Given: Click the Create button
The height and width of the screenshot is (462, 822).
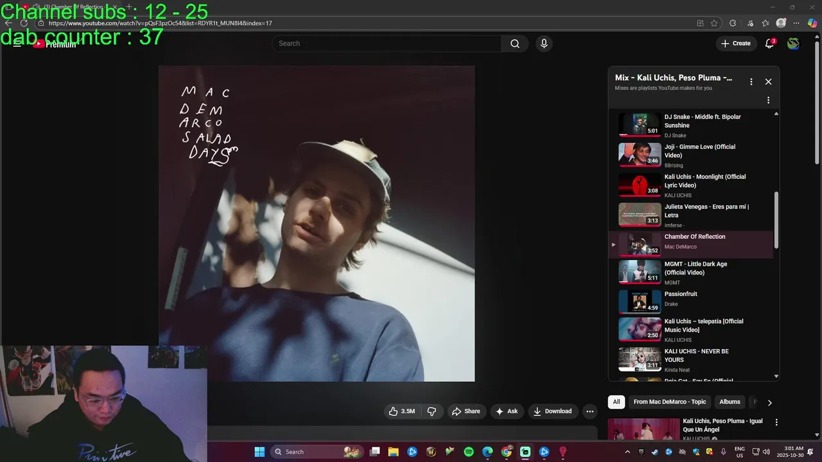Looking at the screenshot, I should (736, 44).
